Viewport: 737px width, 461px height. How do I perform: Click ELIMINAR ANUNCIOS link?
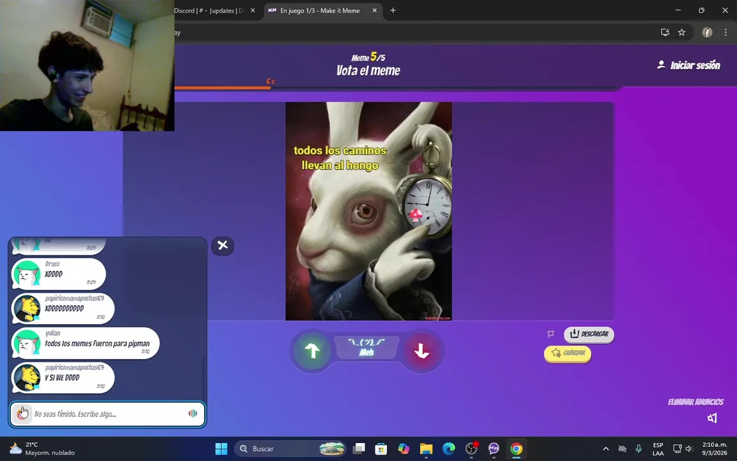click(x=695, y=401)
